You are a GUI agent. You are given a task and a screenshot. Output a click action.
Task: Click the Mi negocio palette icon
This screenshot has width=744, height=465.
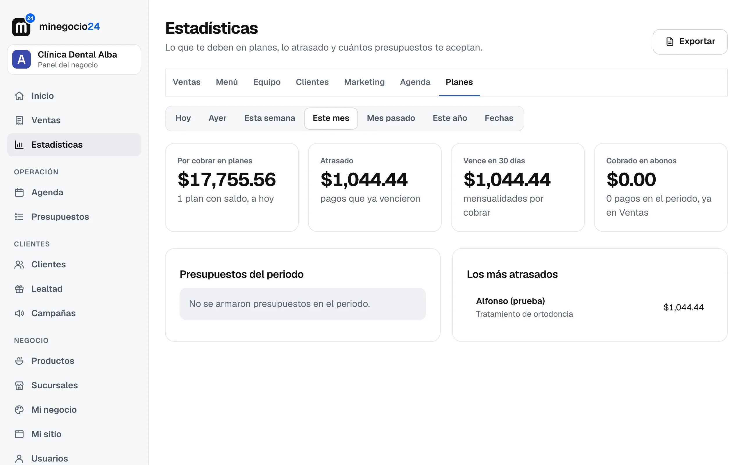point(19,410)
